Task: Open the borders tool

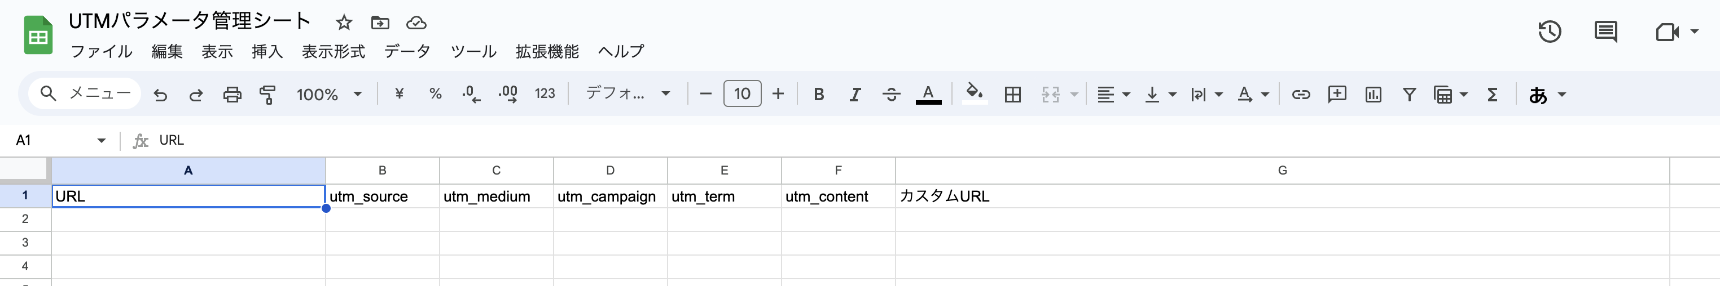Action: point(1012,95)
